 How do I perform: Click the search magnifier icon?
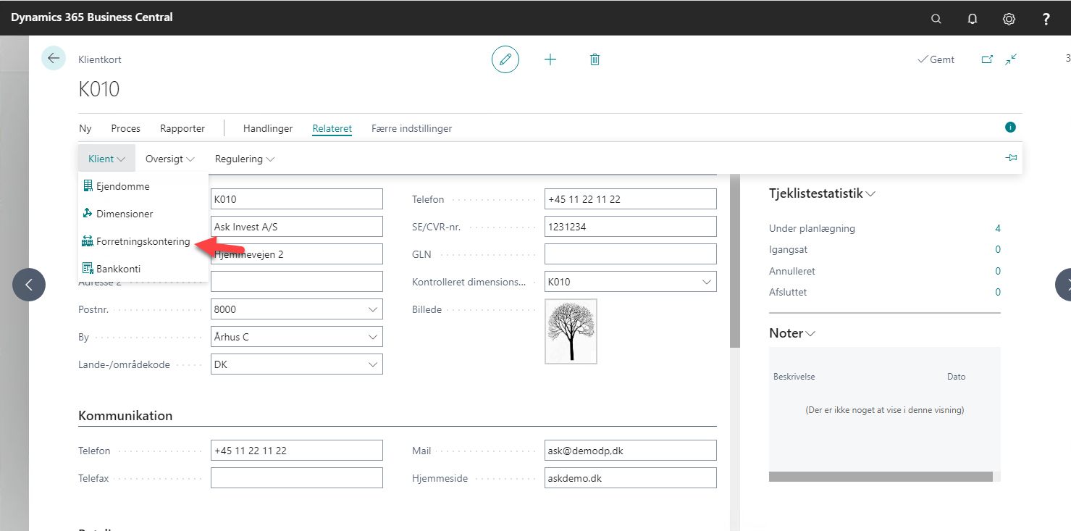pos(936,18)
